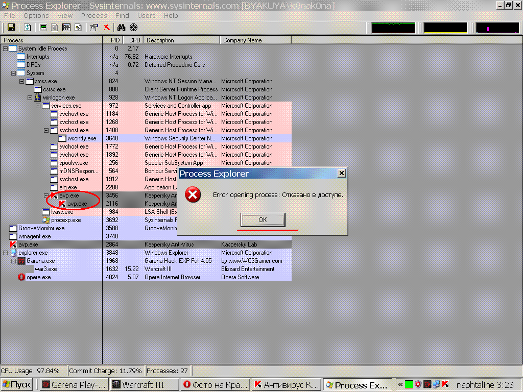The width and height of the screenshot is (523, 392).
Task: Click the Пуск Start button
Action: click(17, 385)
